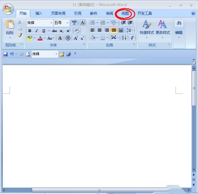The height and width of the screenshot is (194, 198).
Task: Click the Quick Styles (快速样式) icon
Action: pos(147,24)
